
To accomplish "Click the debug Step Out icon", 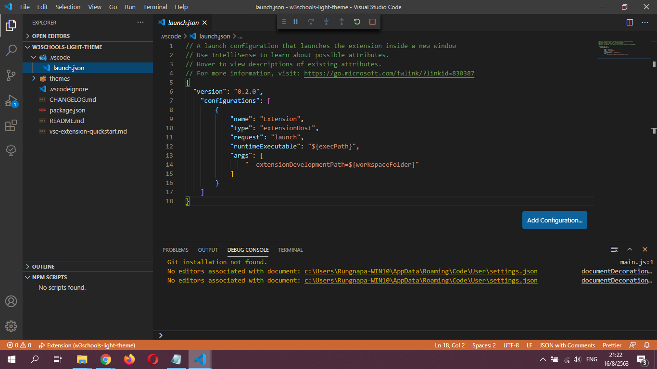I will click(341, 22).
